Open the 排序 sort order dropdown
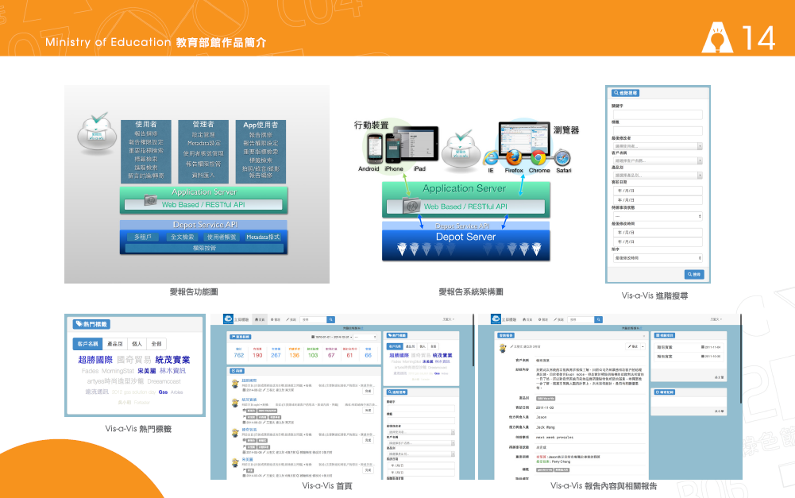Screen dimensions: 795x498 pos(657,257)
